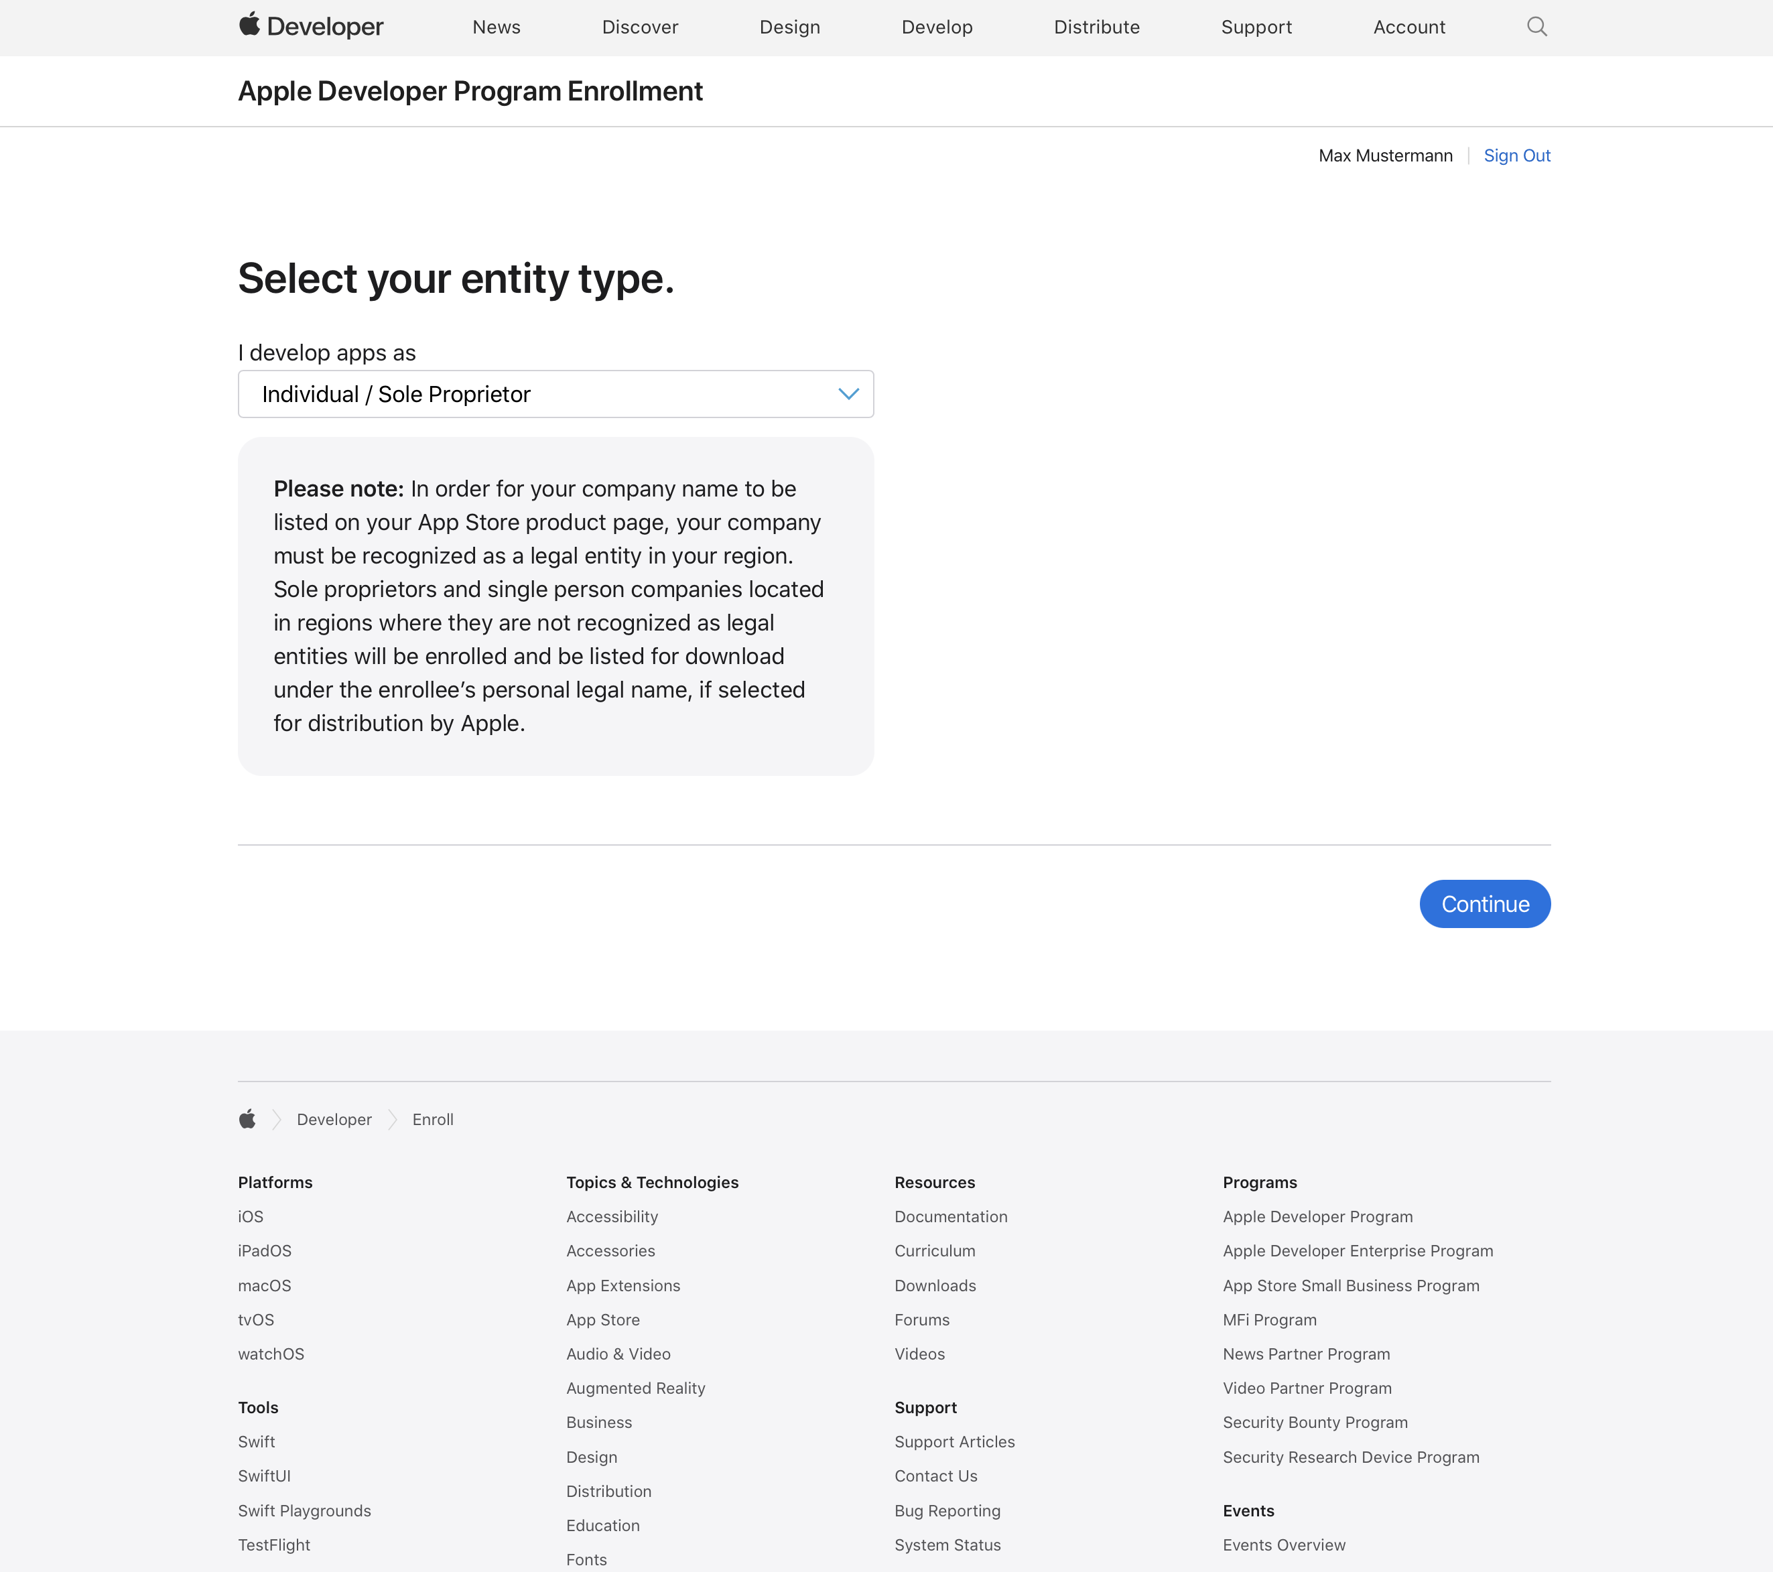Click Developer in the breadcrumb

click(x=334, y=1119)
